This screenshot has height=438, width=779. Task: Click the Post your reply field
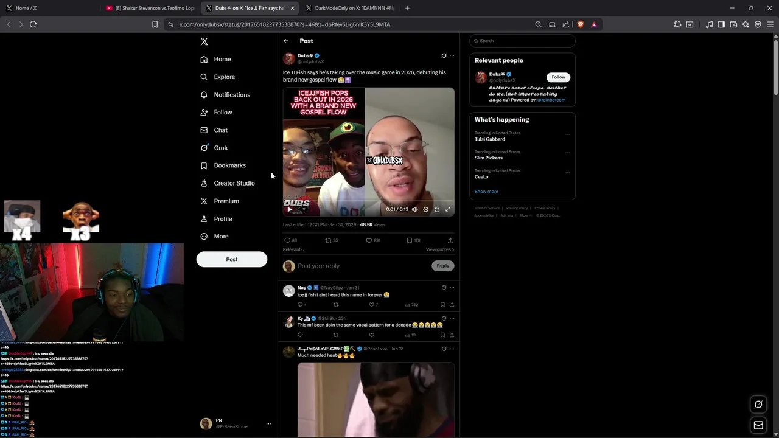pyautogui.click(x=363, y=266)
